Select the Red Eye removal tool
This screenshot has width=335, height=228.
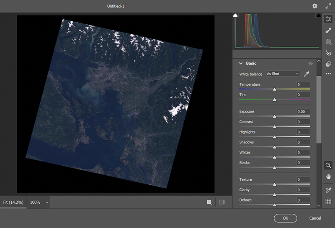pyautogui.click(x=328, y=53)
